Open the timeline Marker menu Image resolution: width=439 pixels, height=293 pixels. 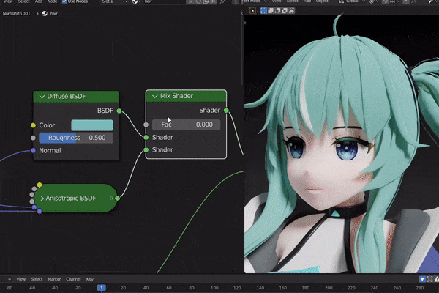pyautogui.click(x=54, y=279)
